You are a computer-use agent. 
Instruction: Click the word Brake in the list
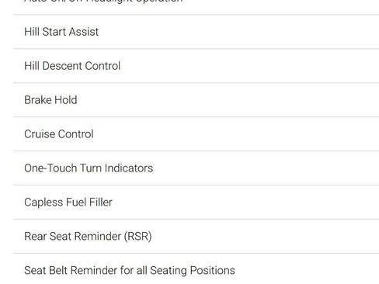pos(38,100)
